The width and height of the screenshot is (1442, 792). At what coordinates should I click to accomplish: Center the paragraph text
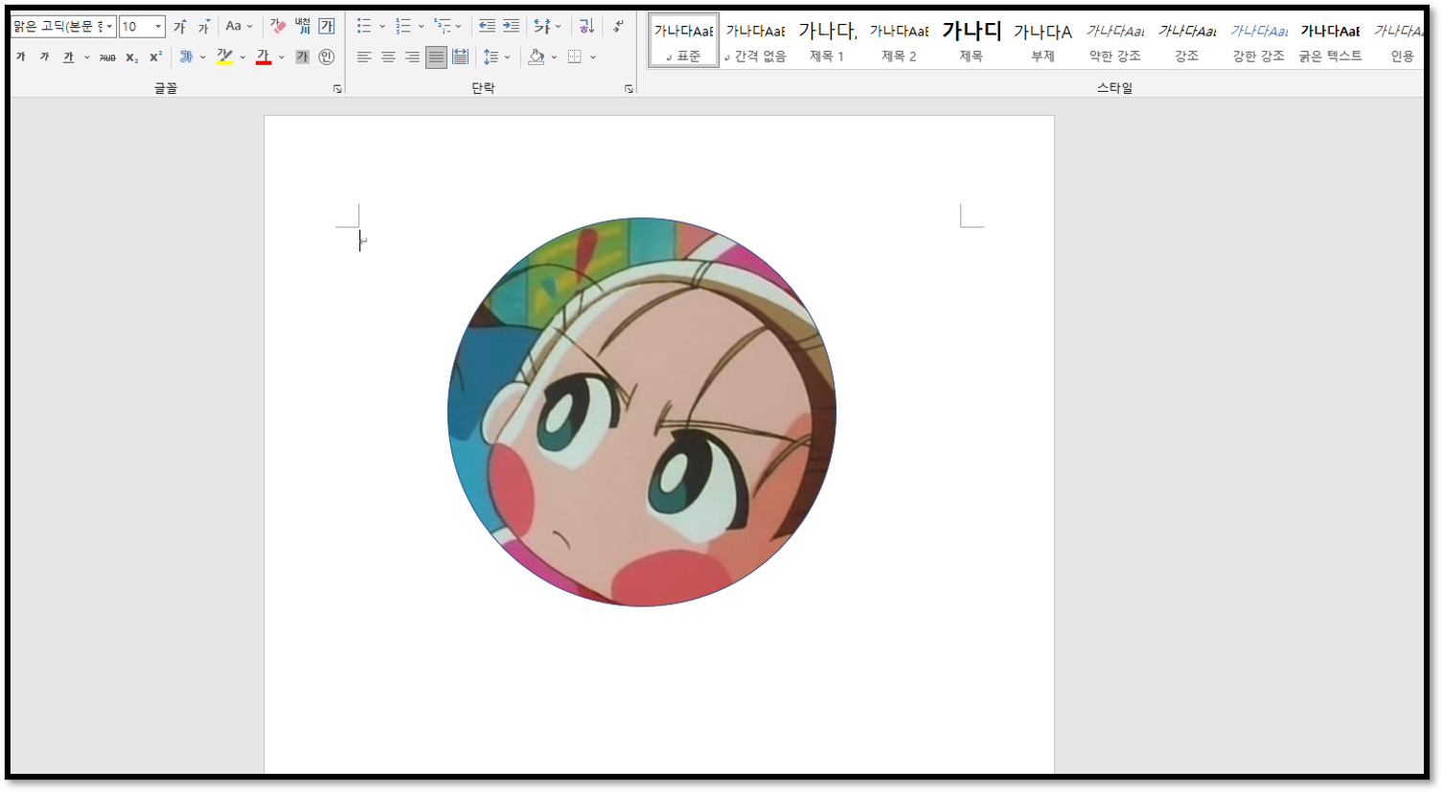coord(388,57)
